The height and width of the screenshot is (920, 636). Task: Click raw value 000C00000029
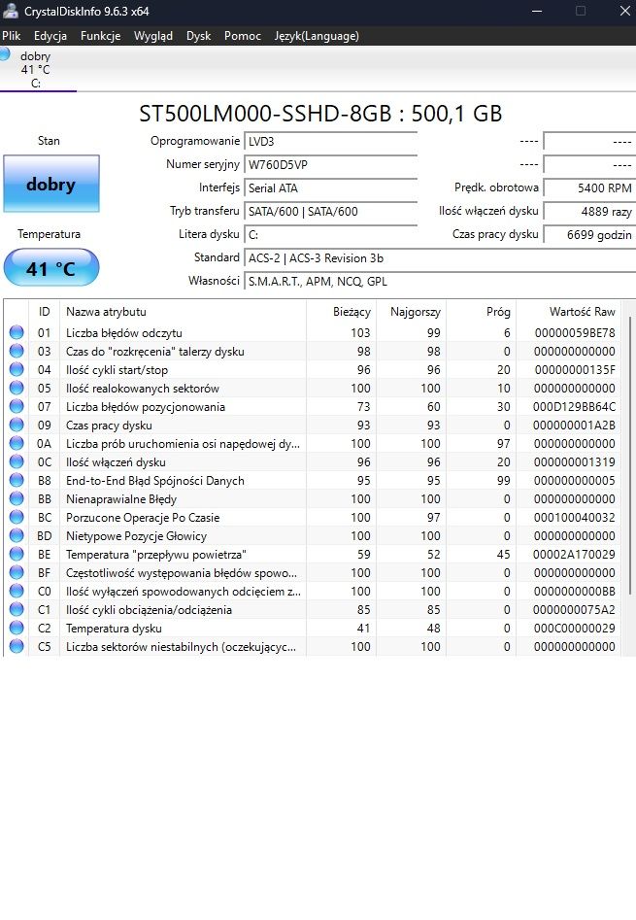[575, 629]
